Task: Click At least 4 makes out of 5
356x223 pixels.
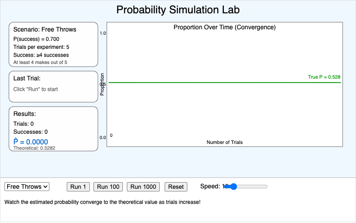Action: coord(40,62)
